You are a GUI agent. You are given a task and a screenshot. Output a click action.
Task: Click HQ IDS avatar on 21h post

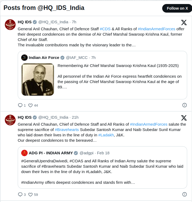[10, 120]
